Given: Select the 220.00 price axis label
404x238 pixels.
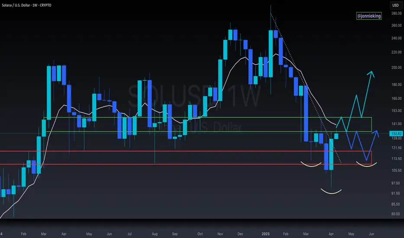Looking at the screenshot, I should (396, 52).
